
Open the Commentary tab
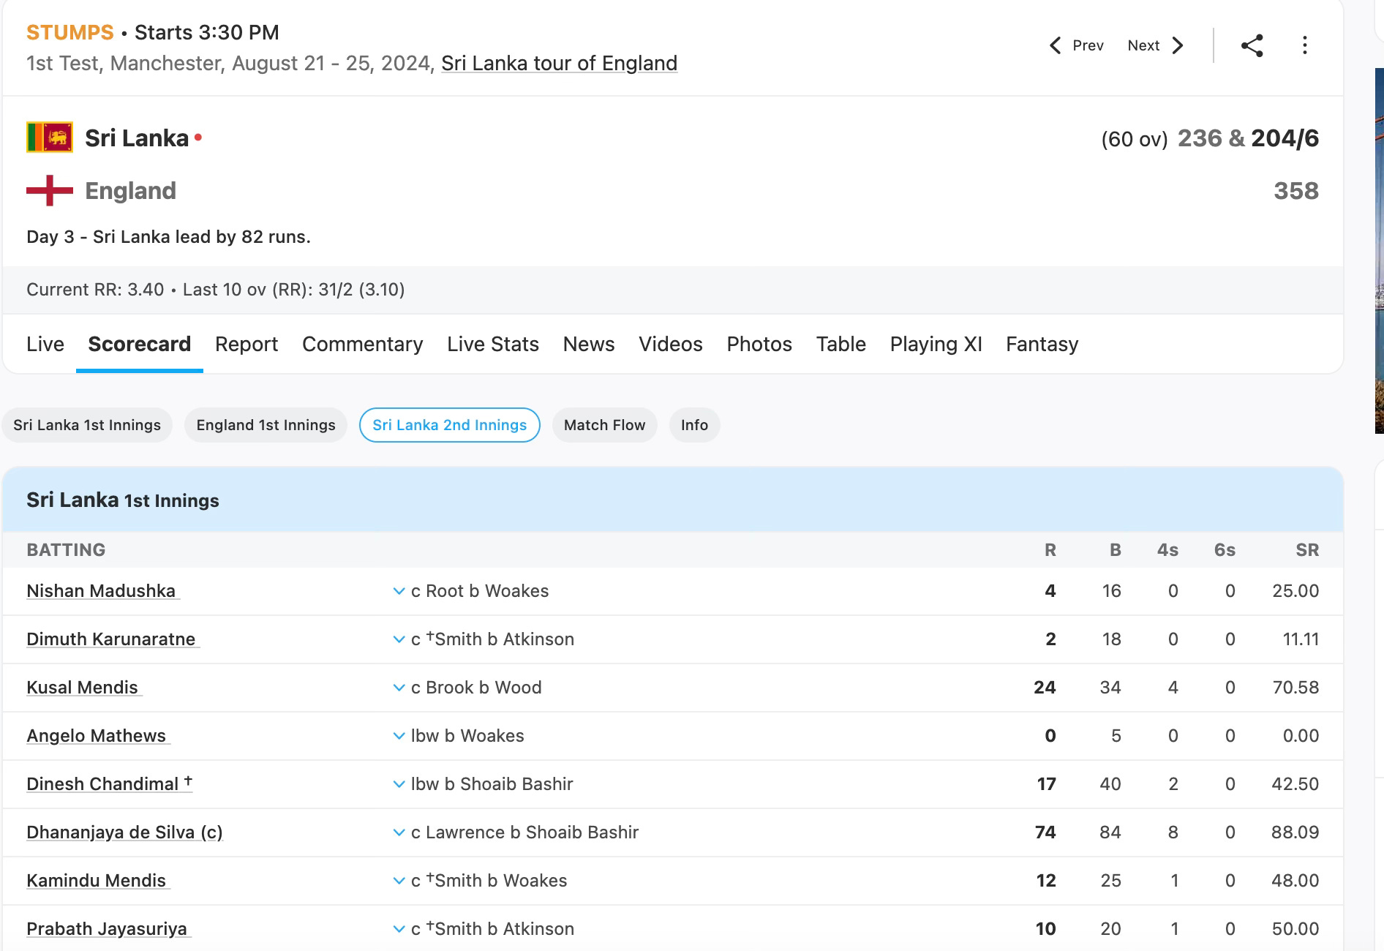coord(363,344)
